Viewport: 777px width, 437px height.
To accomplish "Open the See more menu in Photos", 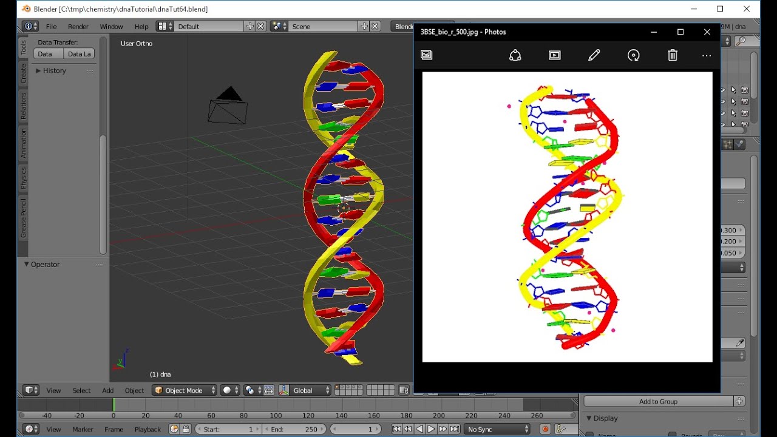I will [x=707, y=55].
